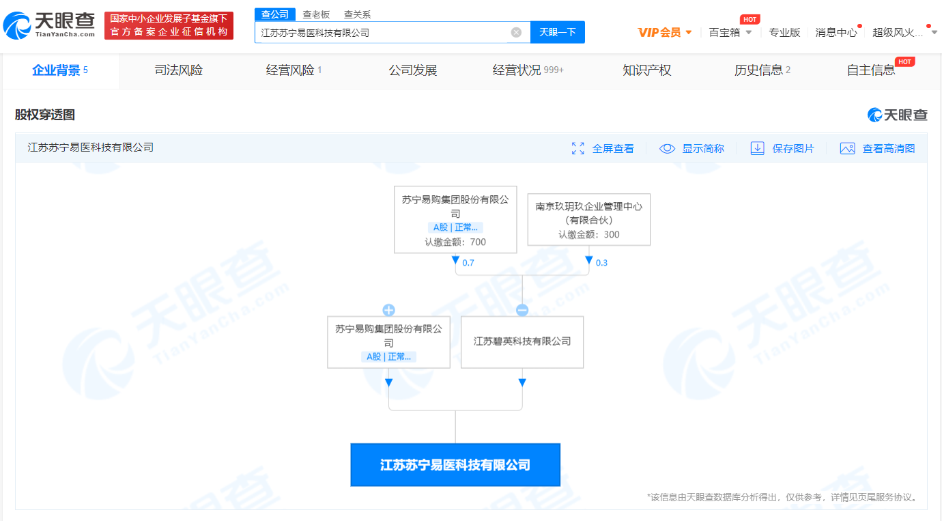Click the 天眼一下 search button

pos(558,32)
